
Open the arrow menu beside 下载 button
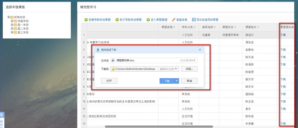tap(177, 81)
